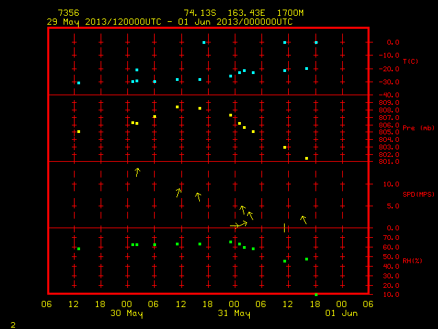The height and width of the screenshot is (329, 438).
Task: Click the 01 Jun date label
Action: pos(342,313)
